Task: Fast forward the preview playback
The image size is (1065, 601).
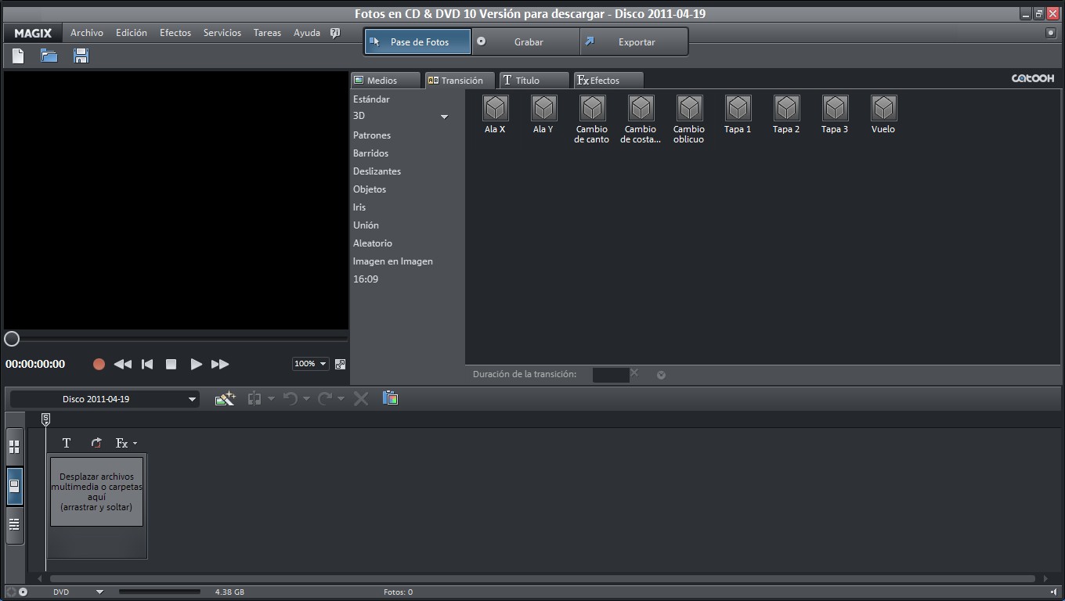Action: (x=220, y=364)
